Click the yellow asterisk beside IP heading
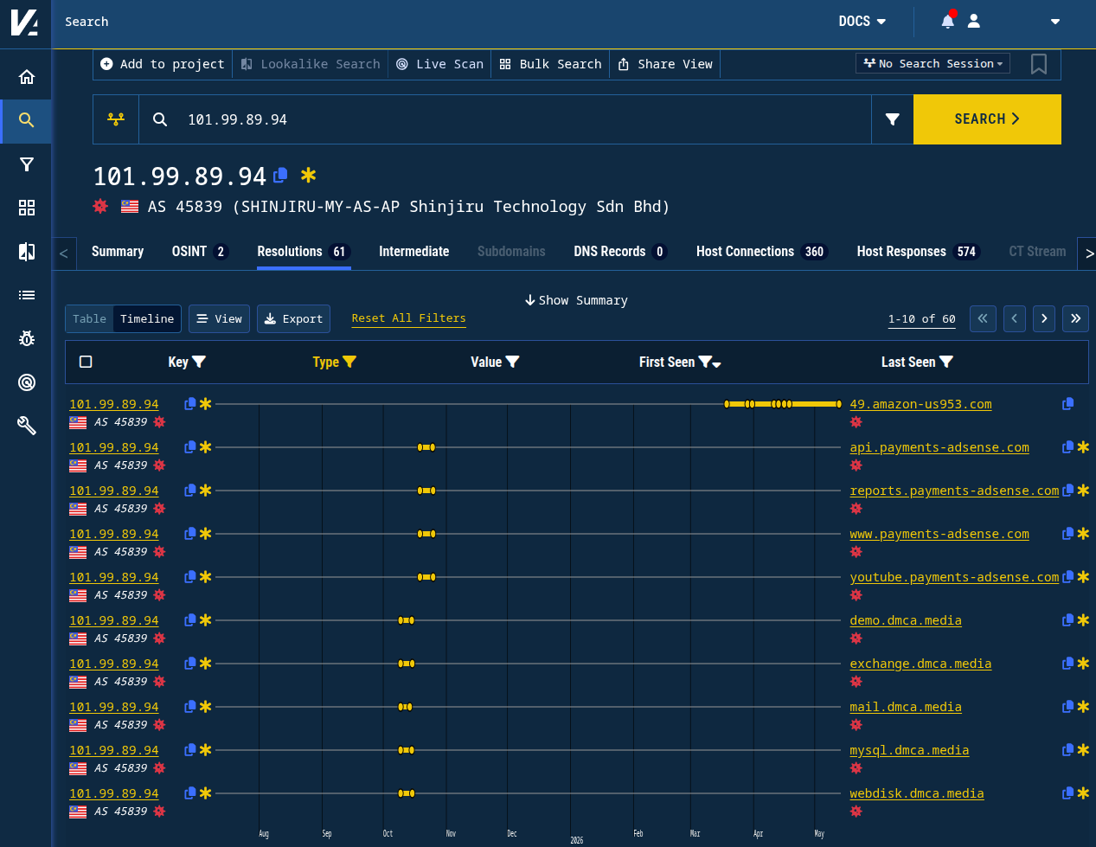Screen dimensions: 1096x847 (309, 176)
